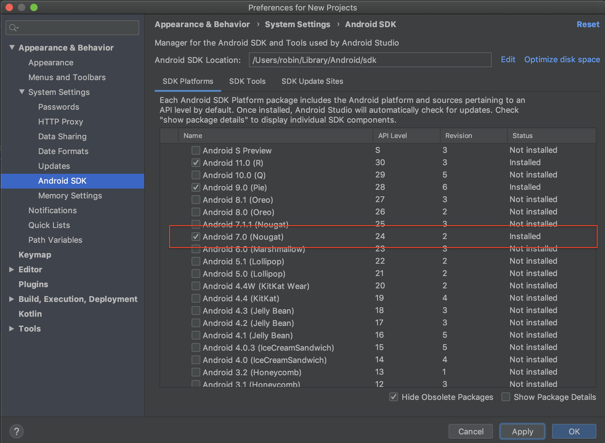Viewport: 605px width, 443px height.
Task: Check the Android 10.0 (Q) checkbox
Action: pyautogui.click(x=196, y=175)
